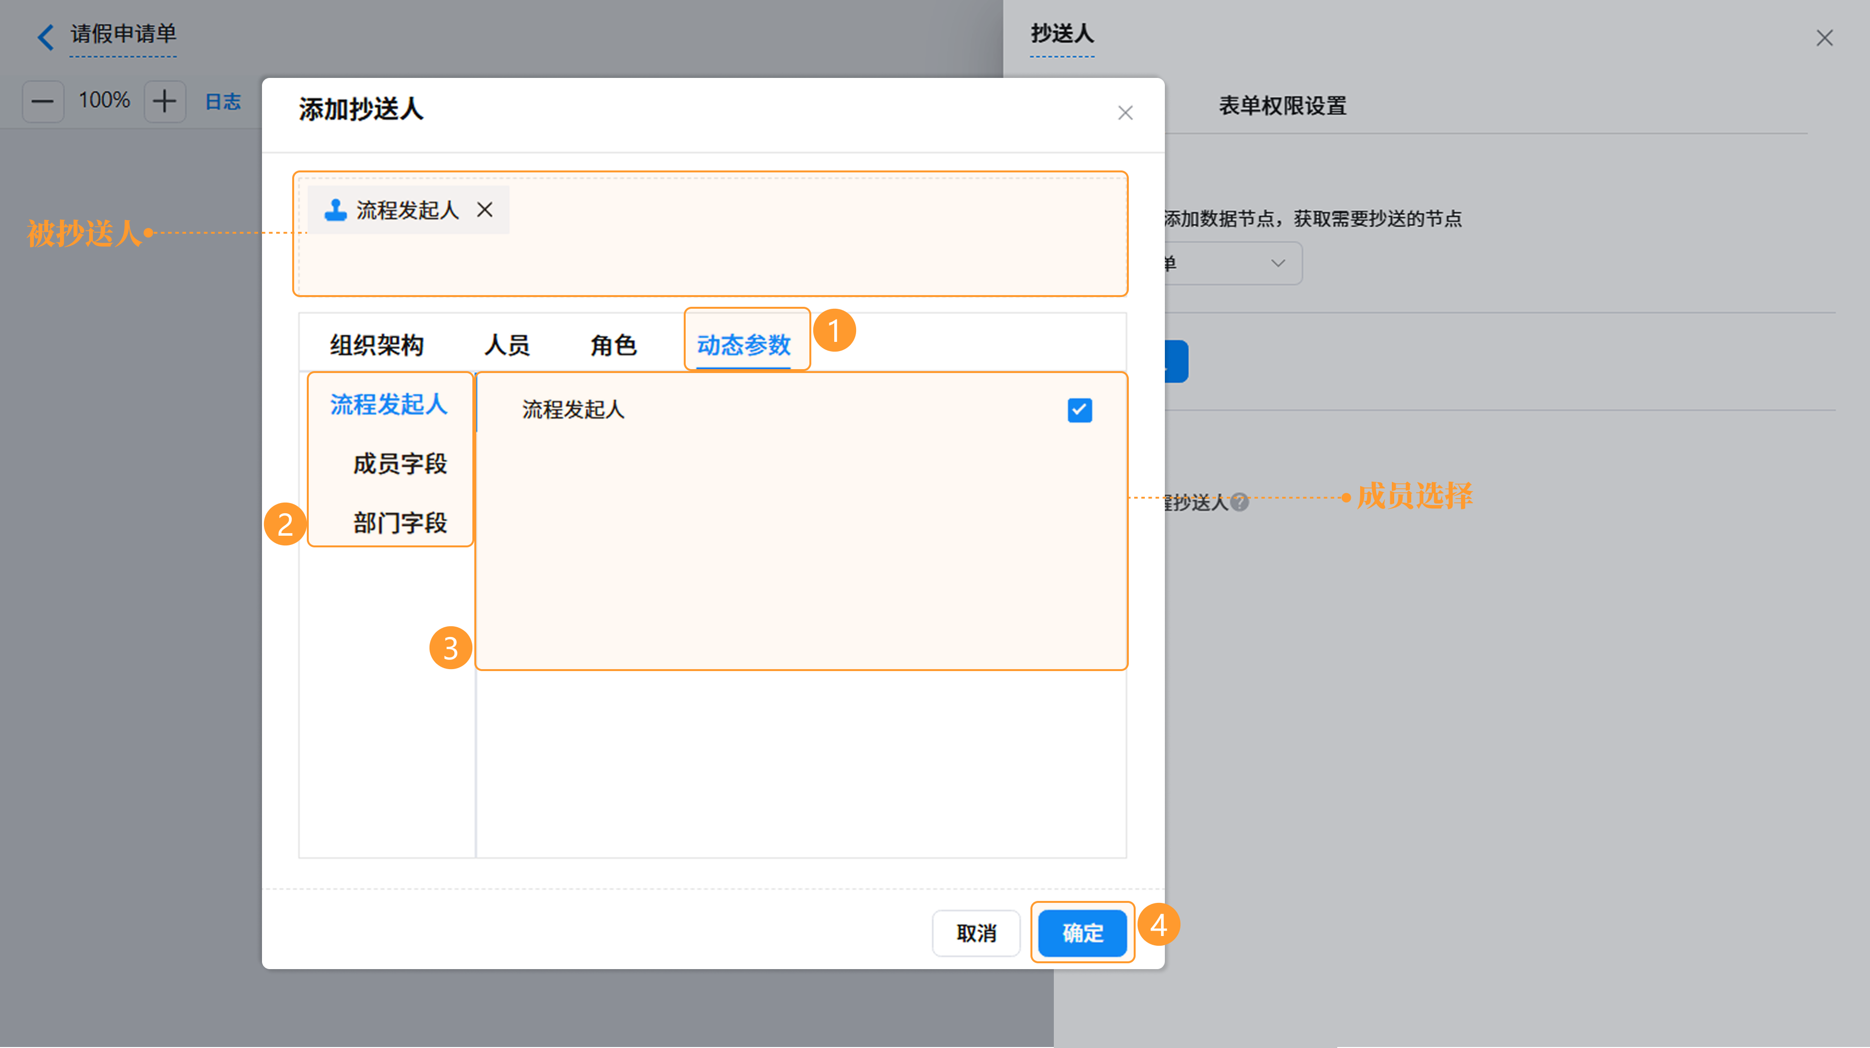This screenshot has height=1048, width=1870.
Task: Click inside the selected recipients box
Action: (x=710, y=234)
